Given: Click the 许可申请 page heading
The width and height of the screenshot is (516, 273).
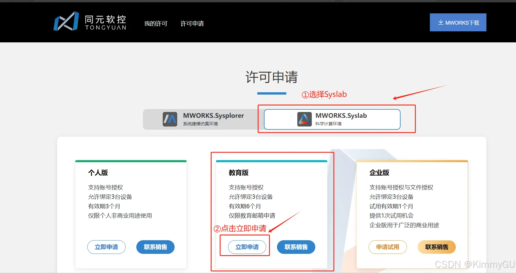Looking at the screenshot, I should click(272, 77).
